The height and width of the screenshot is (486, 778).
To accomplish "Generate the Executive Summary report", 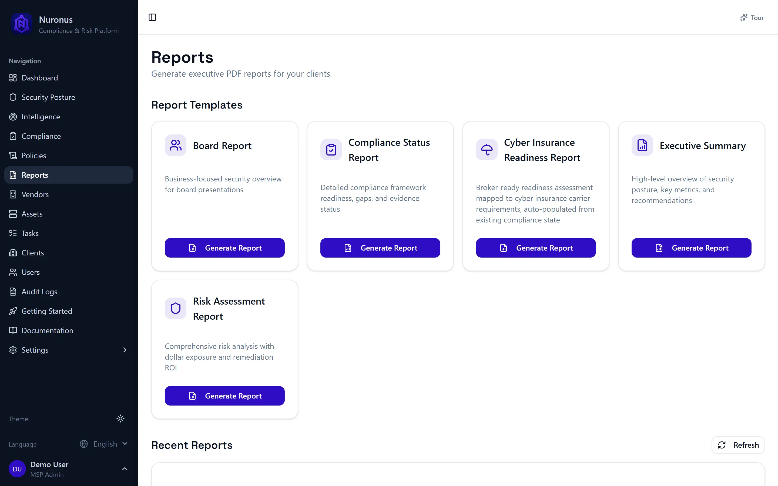I will 692,248.
